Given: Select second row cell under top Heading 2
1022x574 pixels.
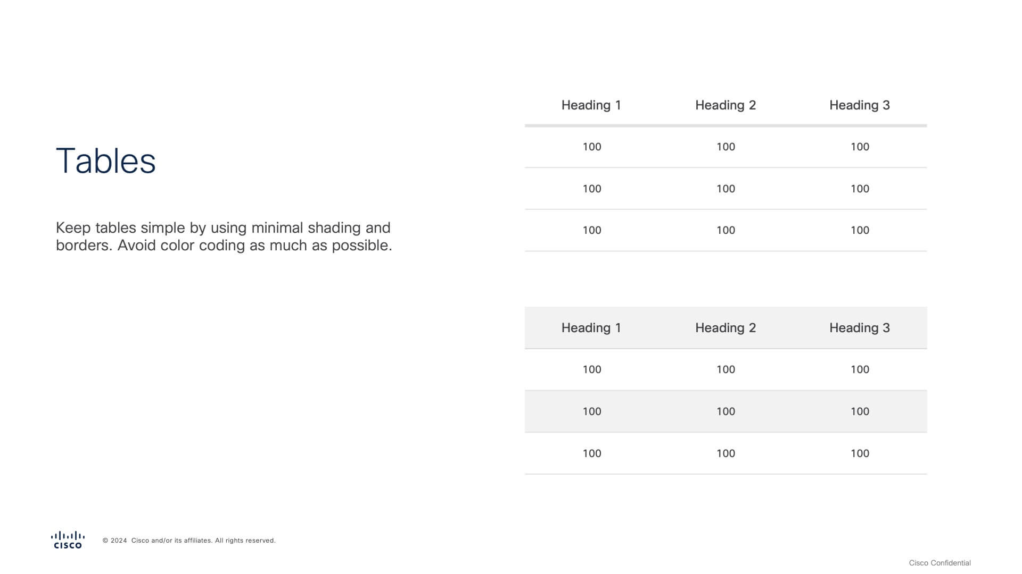Looking at the screenshot, I should (x=726, y=189).
